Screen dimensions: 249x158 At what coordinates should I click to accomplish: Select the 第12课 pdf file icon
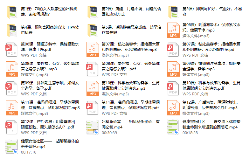[x=11, y=127]
